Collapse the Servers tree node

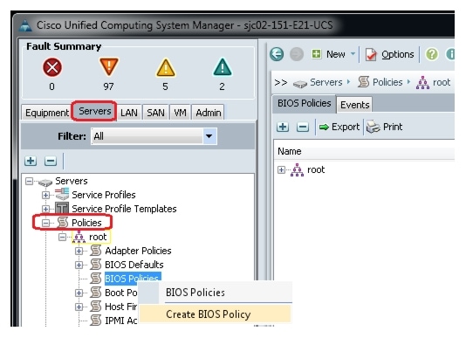tap(29, 181)
